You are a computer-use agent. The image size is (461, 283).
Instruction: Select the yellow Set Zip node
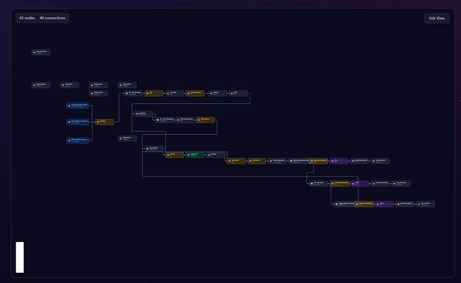click(x=175, y=155)
